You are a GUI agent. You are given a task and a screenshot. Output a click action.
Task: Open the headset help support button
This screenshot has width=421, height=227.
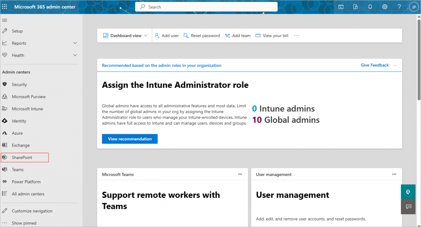(x=408, y=192)
